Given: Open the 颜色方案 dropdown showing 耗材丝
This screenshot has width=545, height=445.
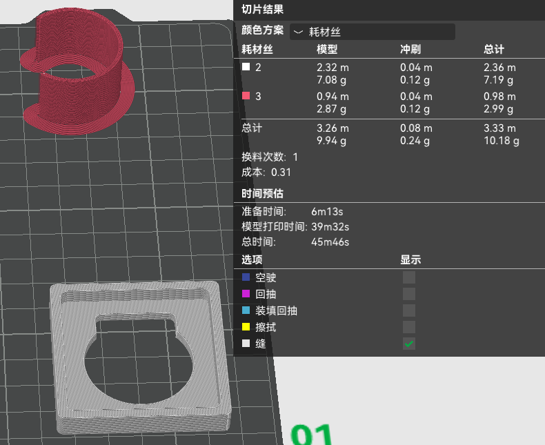Looking at the screenshot, I should click(x=373, y=32).
